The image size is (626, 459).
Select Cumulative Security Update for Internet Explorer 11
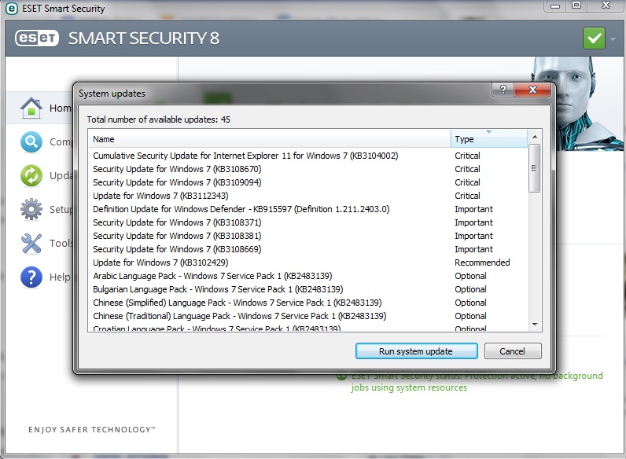pos(308,156)
